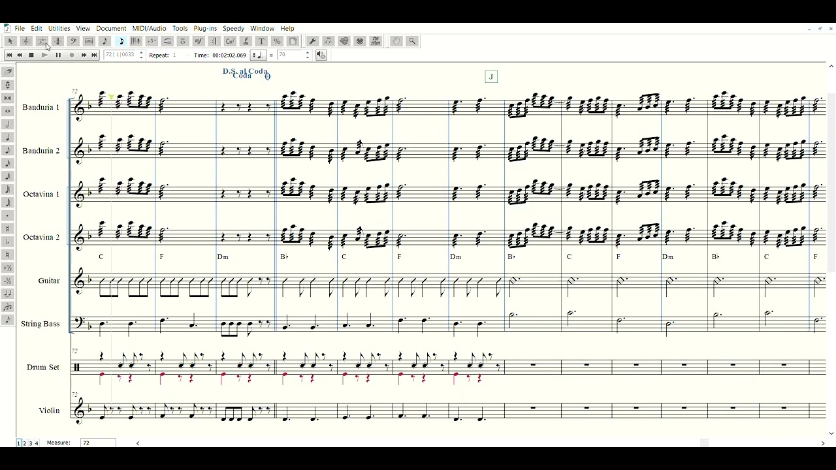Switch to layer 4

click(x=36, y=443)
